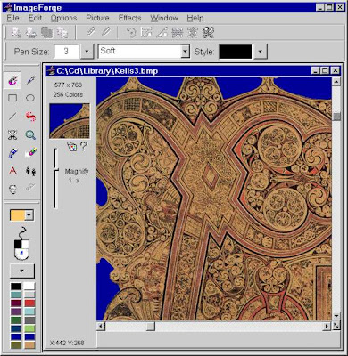Open the Picture menu
348x356 pixels.
coord(97,18)
